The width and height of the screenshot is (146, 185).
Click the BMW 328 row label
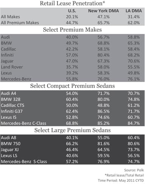(11, 99)
